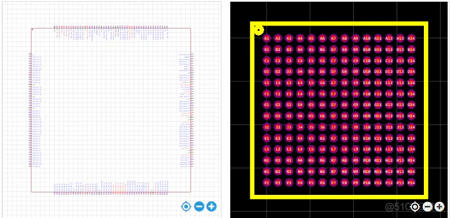The height and width of the screenshot is (218, 450).
Task: Zoom in on the schematic symbol preview
Action: pos(211,206)
